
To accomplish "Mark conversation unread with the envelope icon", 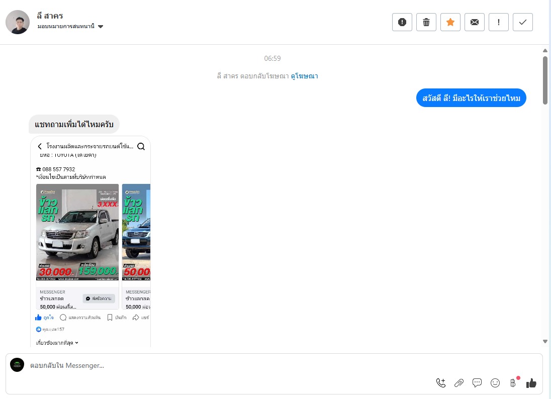I will coord(475,22).
